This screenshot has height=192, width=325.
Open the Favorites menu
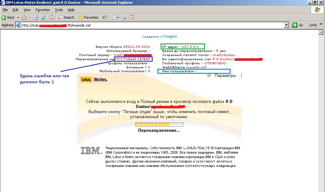pos(43,10)
